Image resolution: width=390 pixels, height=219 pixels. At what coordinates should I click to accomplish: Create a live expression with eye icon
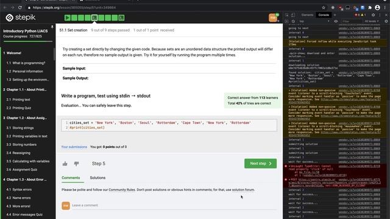tap(336, 21)
